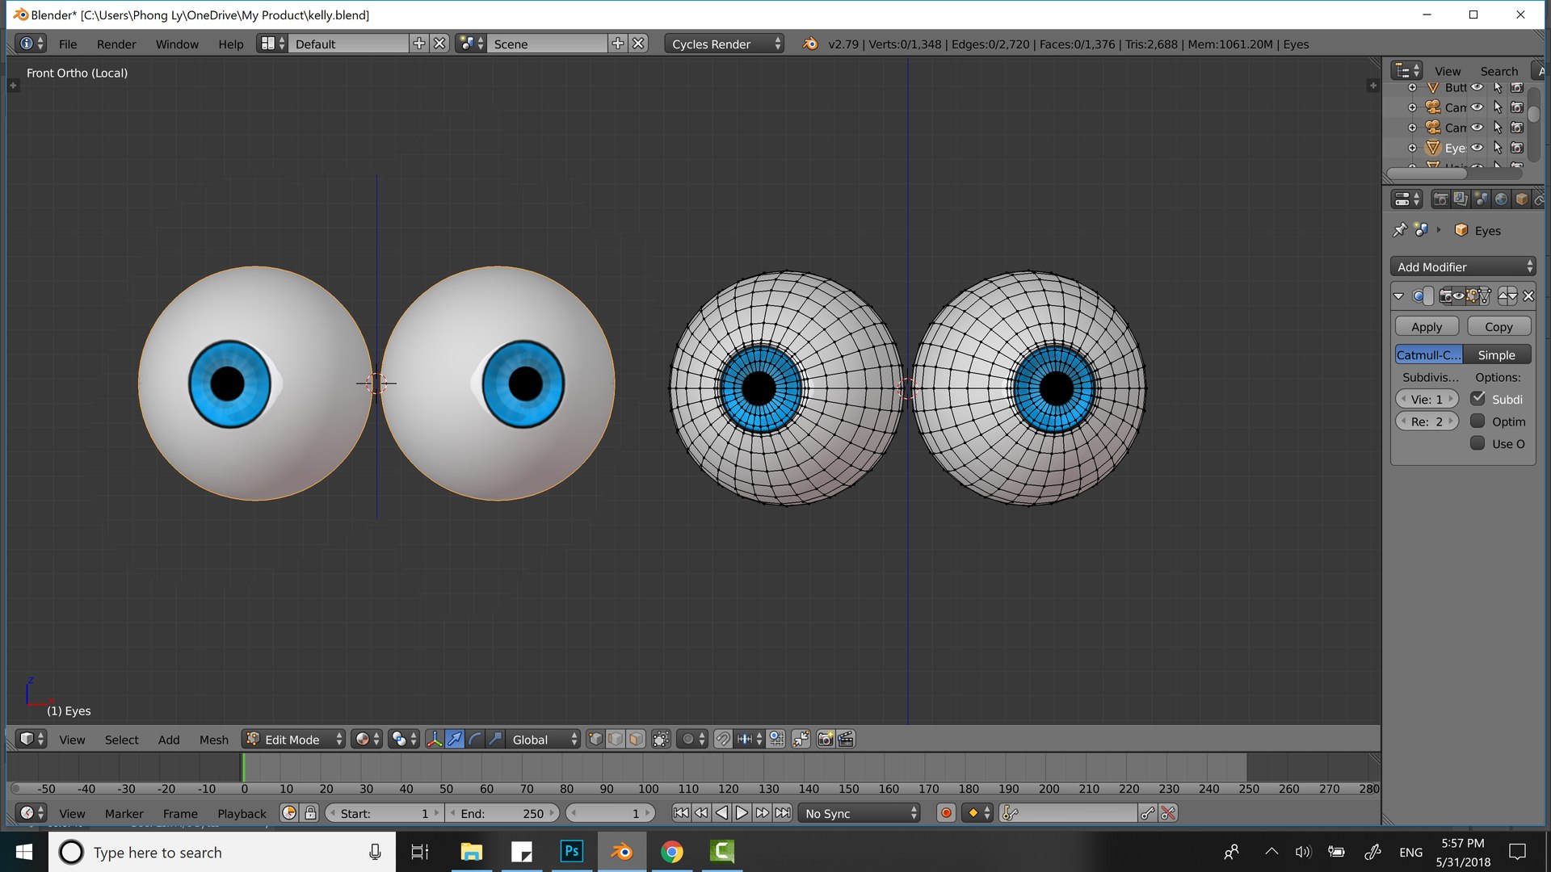Select Simple subdivision type
The image size is (1551, 872).
pyautogui.click(x=1496, y=354)
